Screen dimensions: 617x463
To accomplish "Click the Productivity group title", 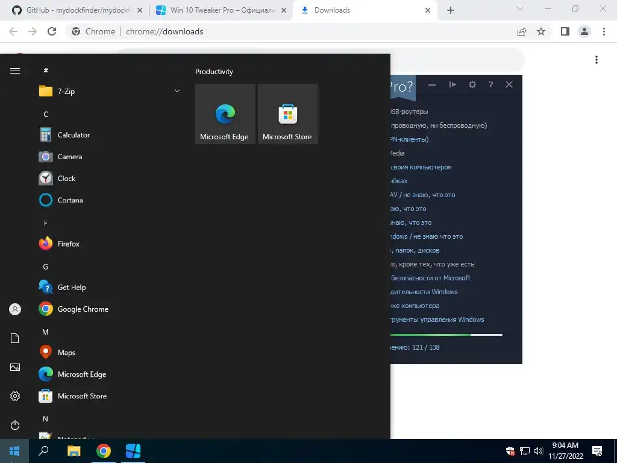I will click(x=214, y=72).
